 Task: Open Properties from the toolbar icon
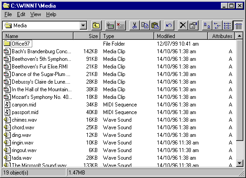(x=193, y=25)
